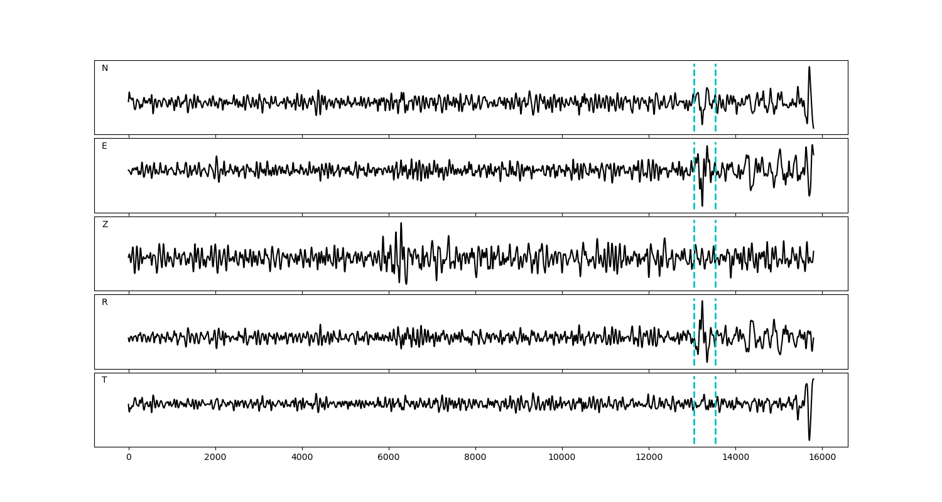The height and width of the screenshot is (502, 942).
Task: Click the 12000 x-axis tick label
Action: point(648,458)
